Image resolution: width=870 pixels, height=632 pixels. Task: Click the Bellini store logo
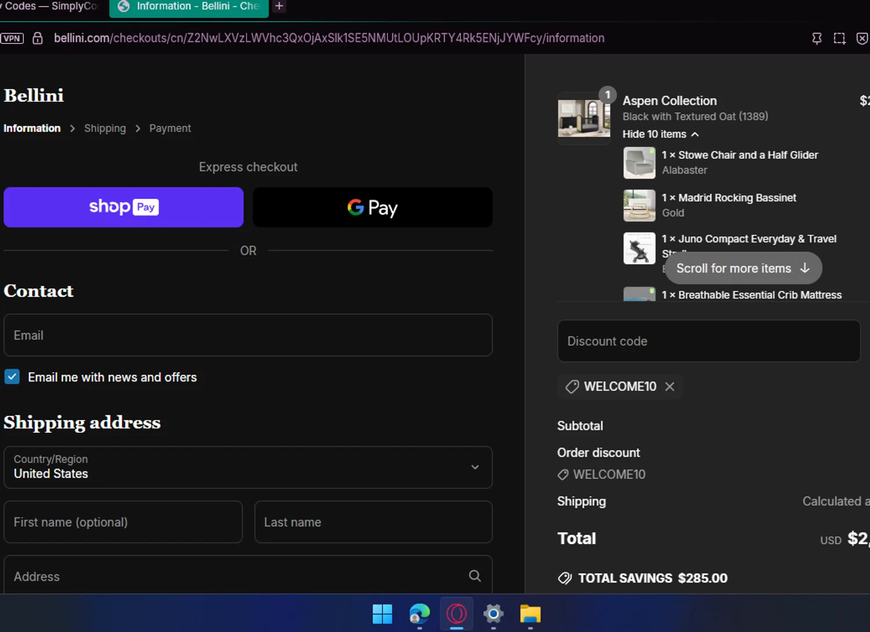tap(34, 96)
